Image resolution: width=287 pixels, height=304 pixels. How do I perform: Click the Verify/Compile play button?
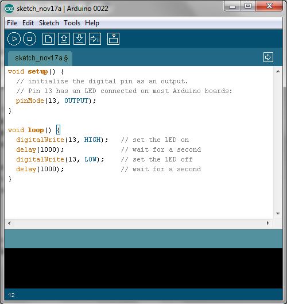click(x=14, y=39)
